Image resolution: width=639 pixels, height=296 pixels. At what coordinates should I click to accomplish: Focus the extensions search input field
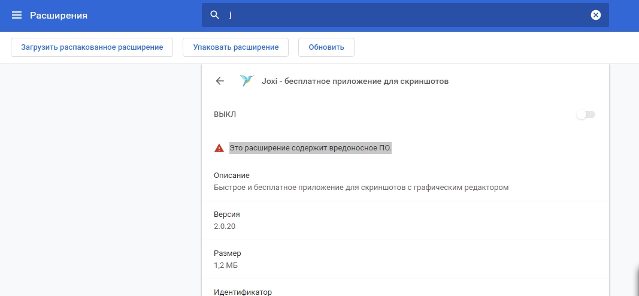[x=407, y=16]
